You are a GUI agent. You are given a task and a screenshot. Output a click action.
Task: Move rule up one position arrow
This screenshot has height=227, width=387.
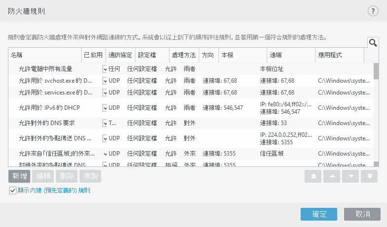(332, 176)
